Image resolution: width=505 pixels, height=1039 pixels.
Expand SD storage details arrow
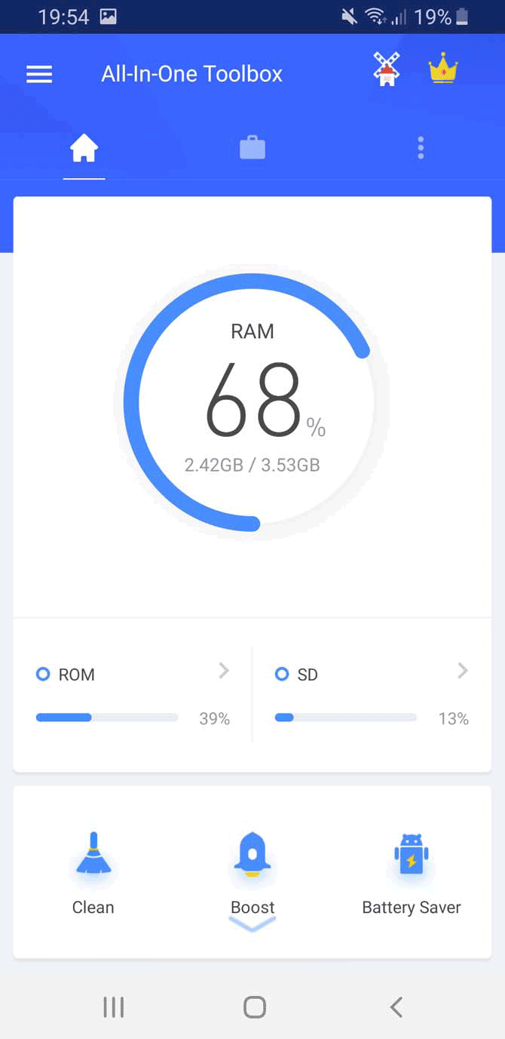463,671
